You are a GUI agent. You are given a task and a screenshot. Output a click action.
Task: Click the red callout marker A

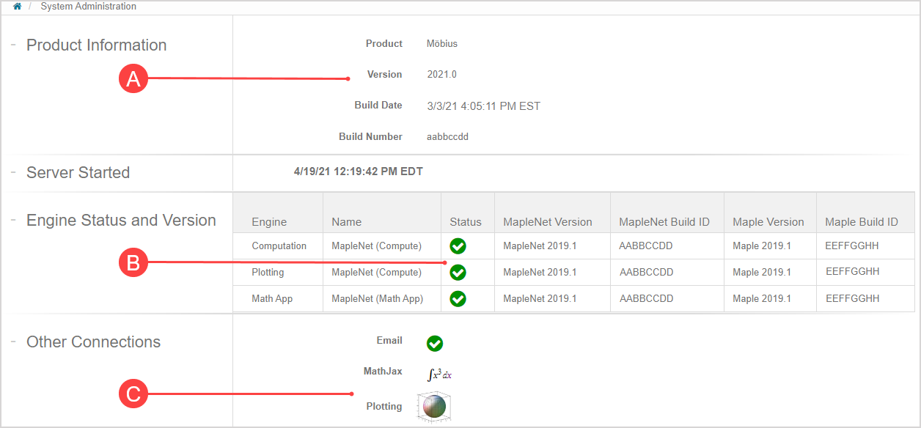point(133,78)
